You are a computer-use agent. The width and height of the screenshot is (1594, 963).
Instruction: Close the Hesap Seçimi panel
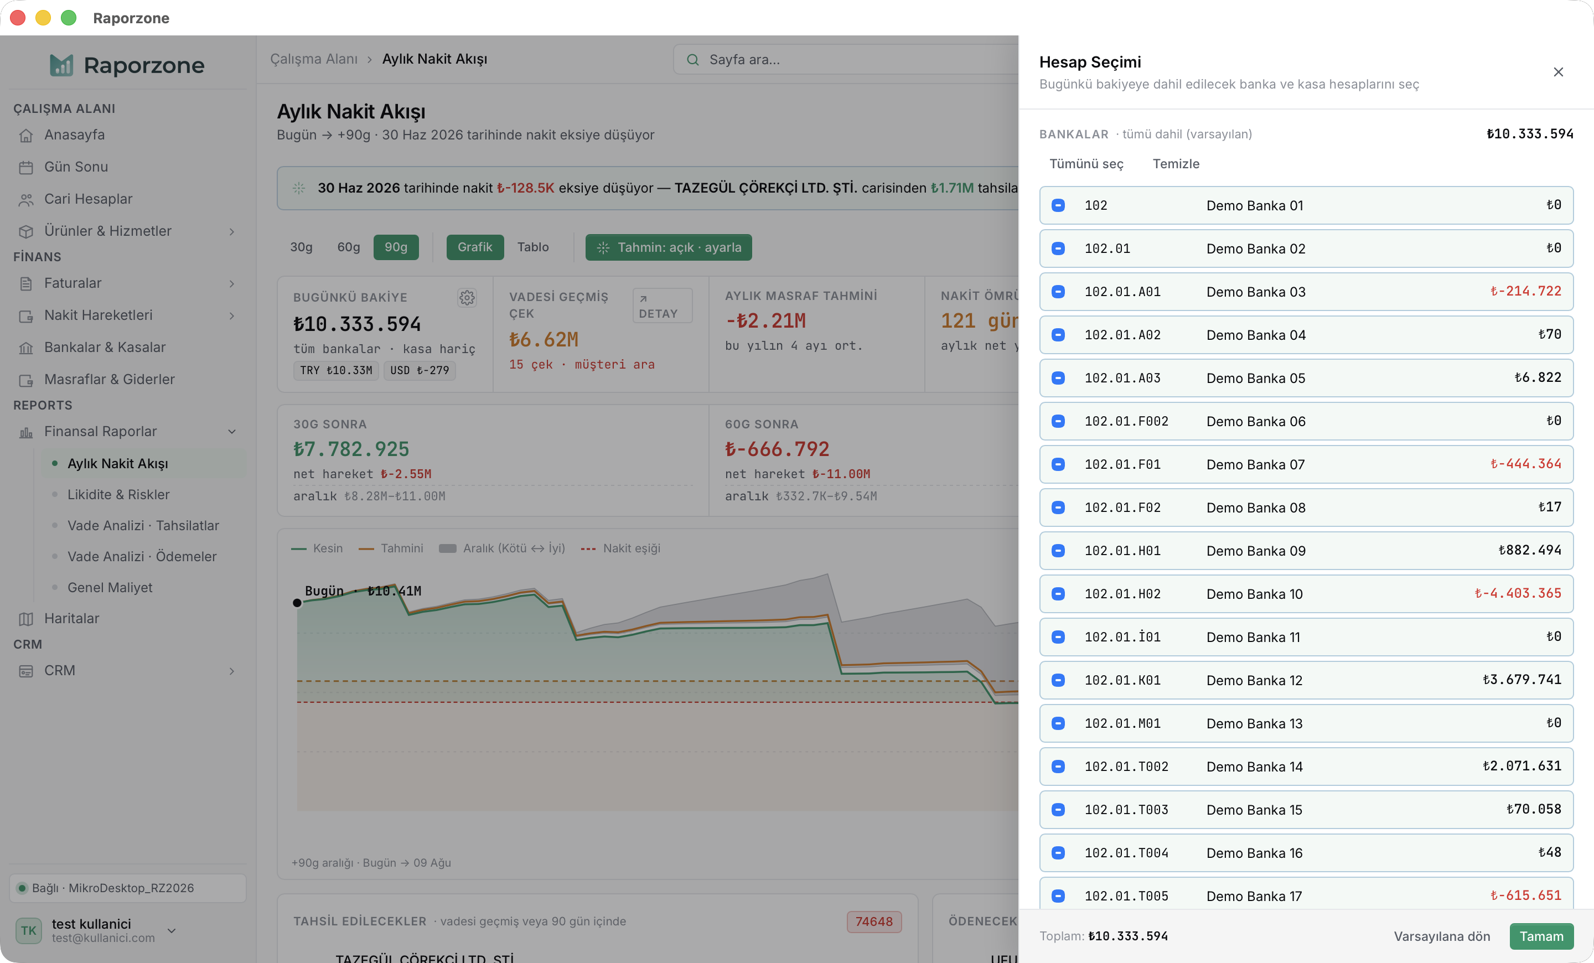coord(1559,72)
